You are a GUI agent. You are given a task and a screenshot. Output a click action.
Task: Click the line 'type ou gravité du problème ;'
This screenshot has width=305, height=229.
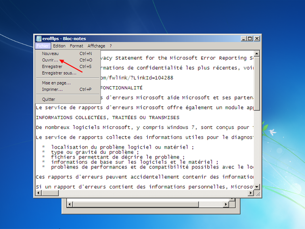[95, 152]
